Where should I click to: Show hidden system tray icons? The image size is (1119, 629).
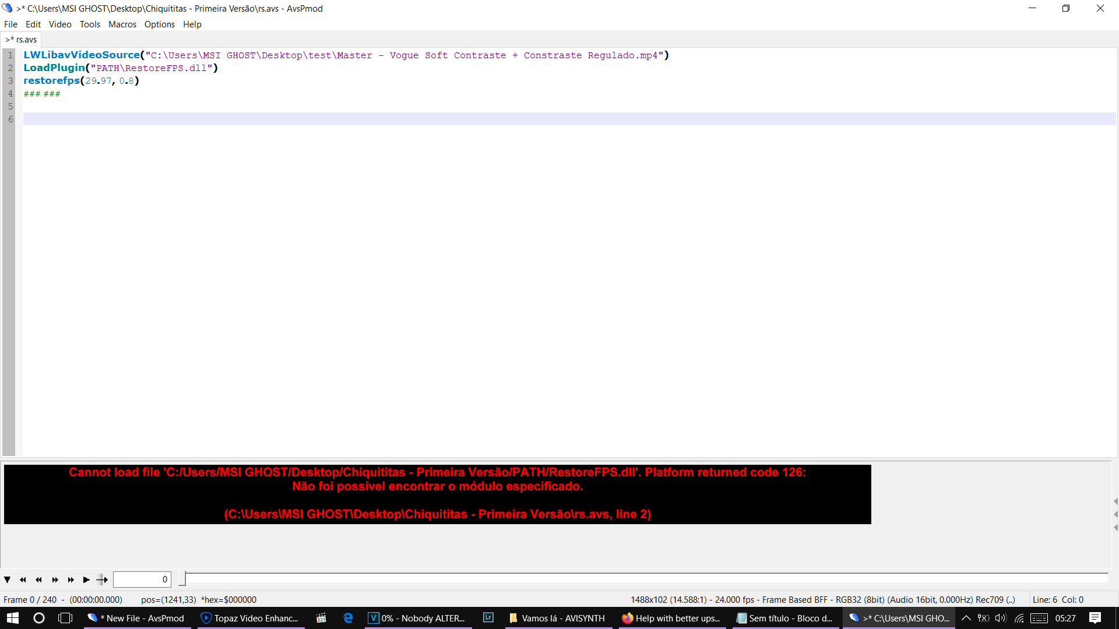(x=966, y=618)
